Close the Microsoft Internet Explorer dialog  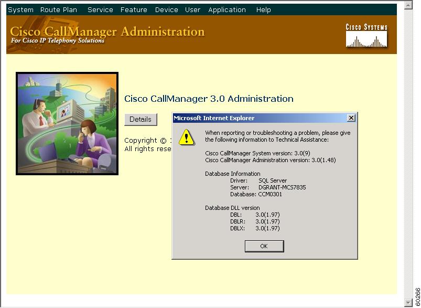point(351,118)
